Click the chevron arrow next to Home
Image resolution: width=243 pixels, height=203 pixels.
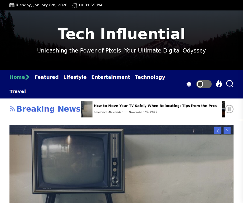(28, 77)
